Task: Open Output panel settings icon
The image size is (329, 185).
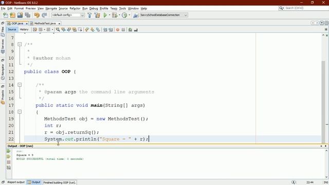Action: point(9,168)
